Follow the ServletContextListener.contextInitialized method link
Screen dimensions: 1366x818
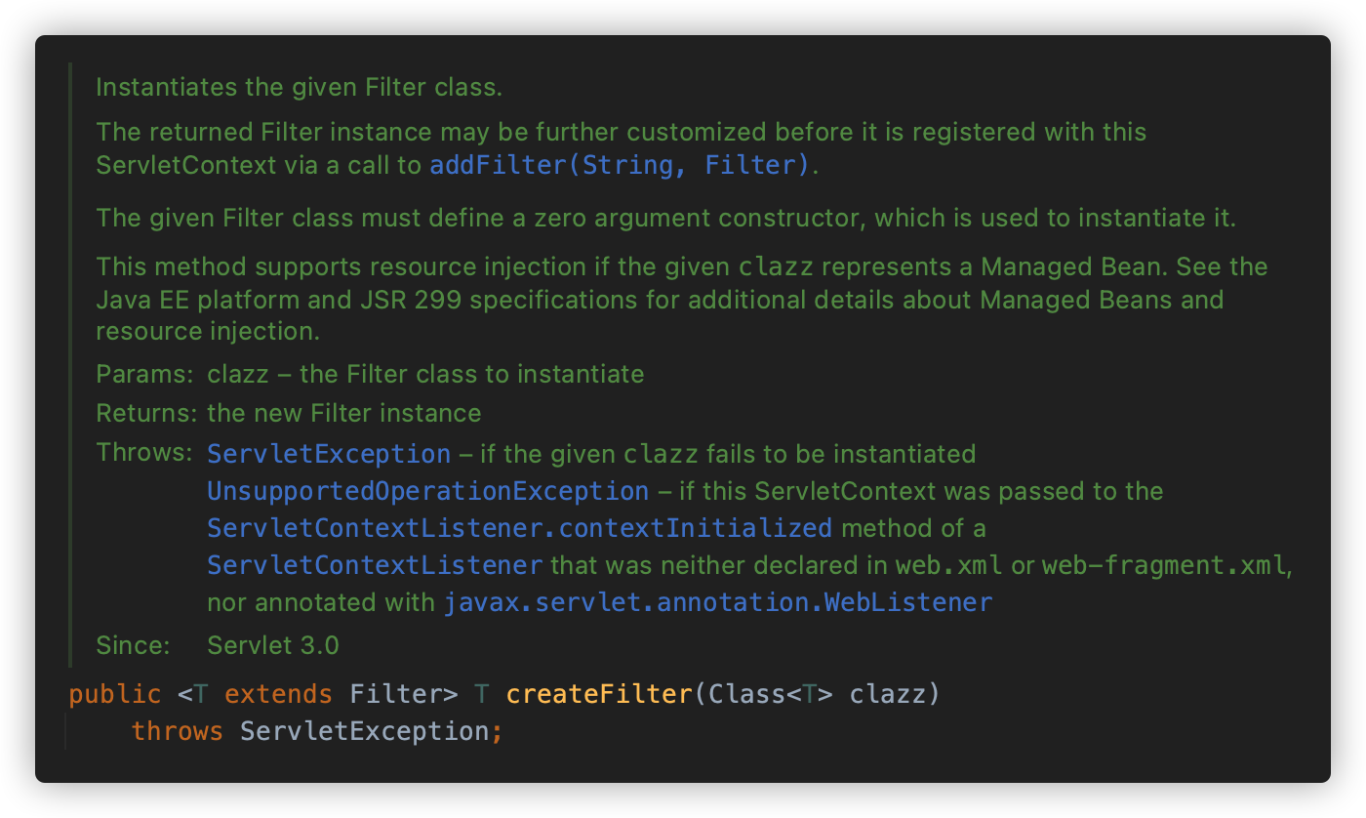click(x=519, y=528)
